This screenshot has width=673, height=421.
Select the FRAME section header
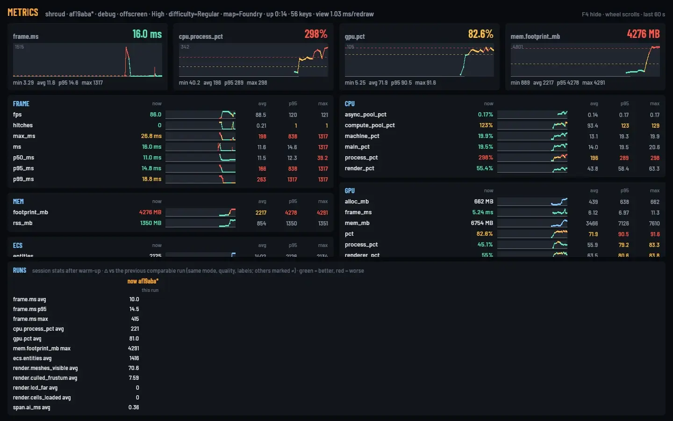coord(21,104)
